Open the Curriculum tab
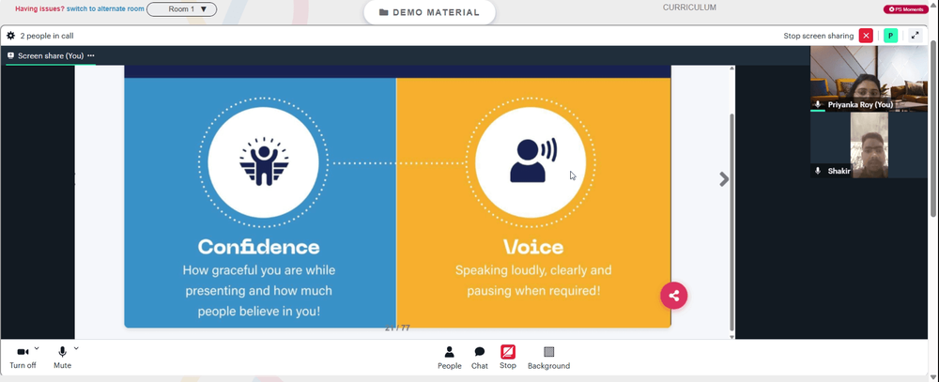The width and height of the screenshot is (939, 382). pos(689,8)
